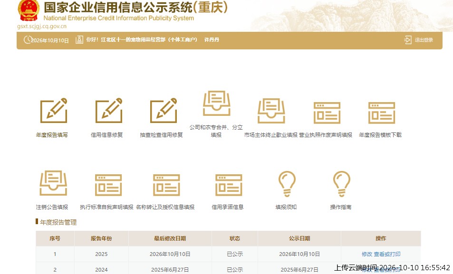Open the 填报须知 lightbulb icon
The width and height of the screenshot is (453, 274).
click(287, 184)
